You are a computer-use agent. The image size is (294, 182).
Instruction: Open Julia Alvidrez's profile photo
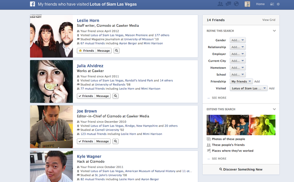(x=51, y=81)
